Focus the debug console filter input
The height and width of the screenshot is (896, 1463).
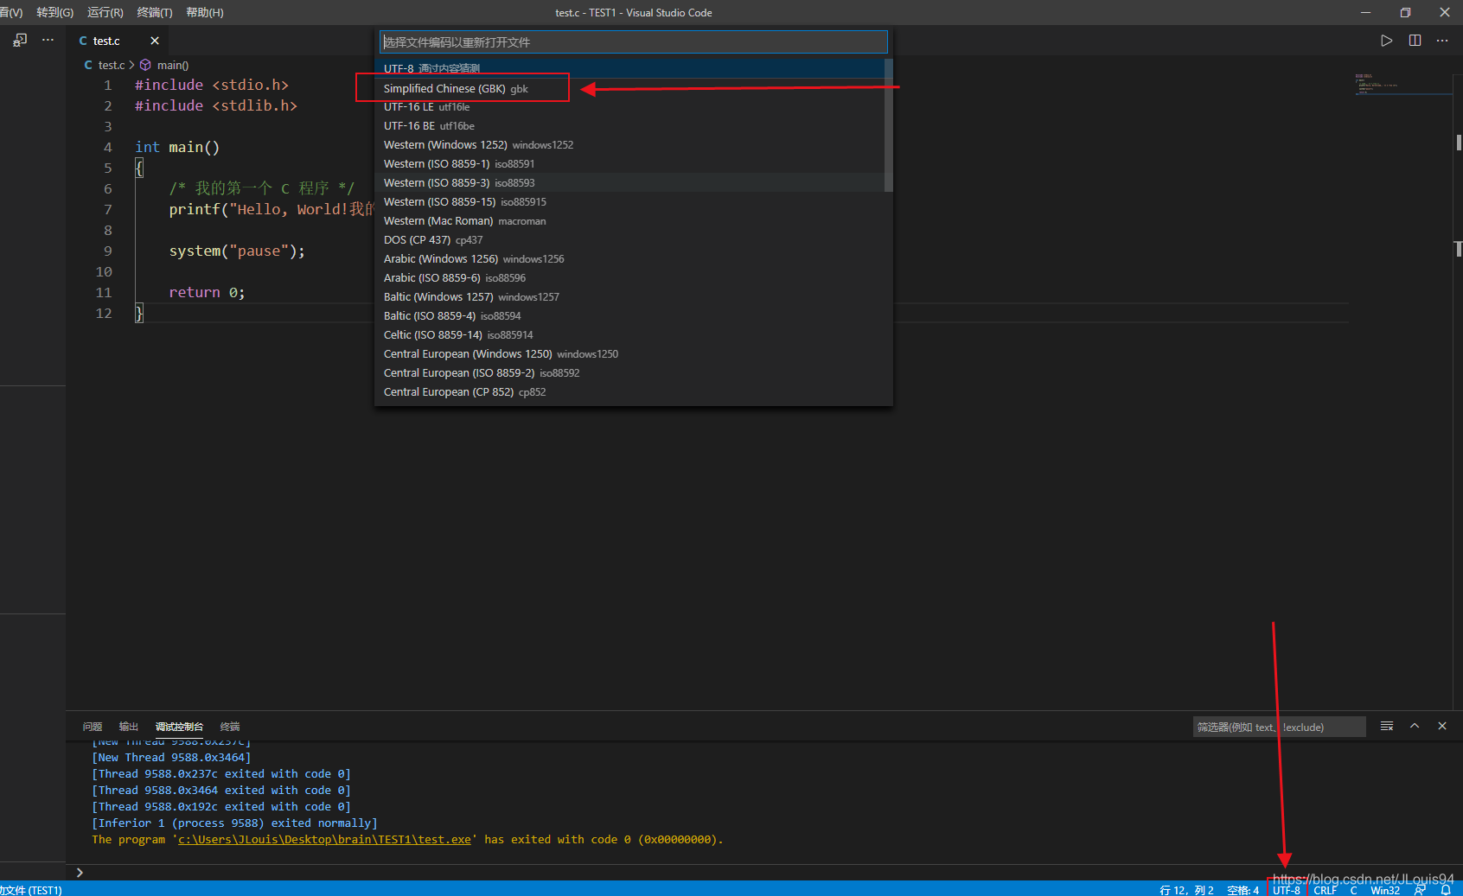point(1280,727)
